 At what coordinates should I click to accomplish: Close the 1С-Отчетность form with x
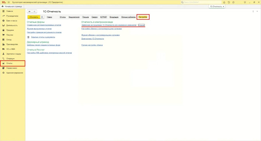tap(257, 11)
